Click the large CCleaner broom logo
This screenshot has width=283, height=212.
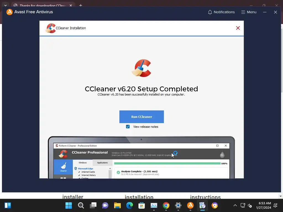[141, 68]
